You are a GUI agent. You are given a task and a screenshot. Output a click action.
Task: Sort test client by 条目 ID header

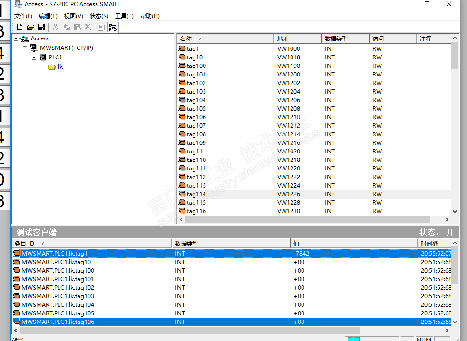point(92,243)
